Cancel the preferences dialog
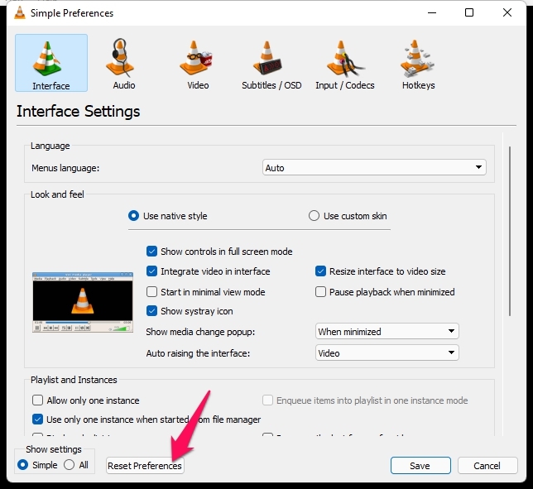This screenshot has width=533, height=489. (487, 466)
